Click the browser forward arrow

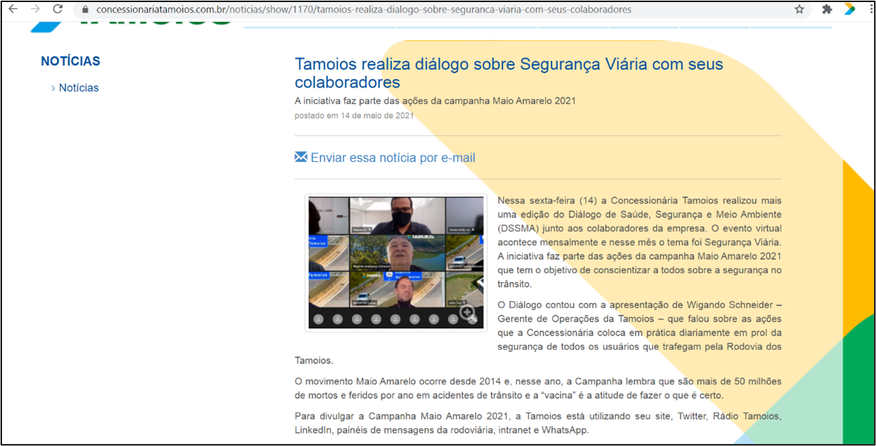coord(36,10)
